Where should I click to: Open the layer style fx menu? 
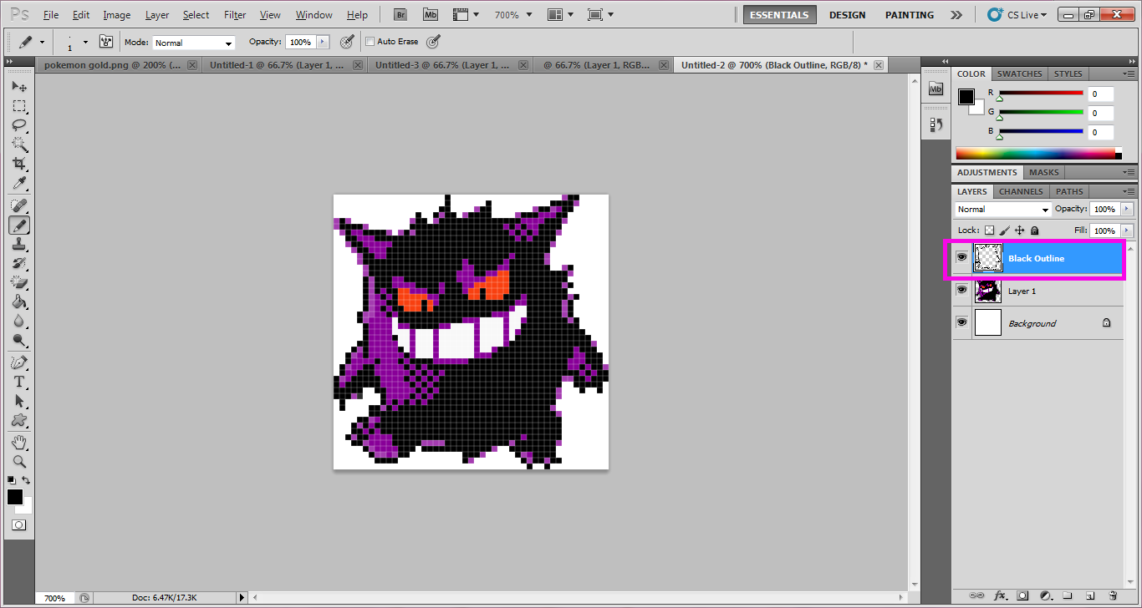click(x=1000, y=595)
